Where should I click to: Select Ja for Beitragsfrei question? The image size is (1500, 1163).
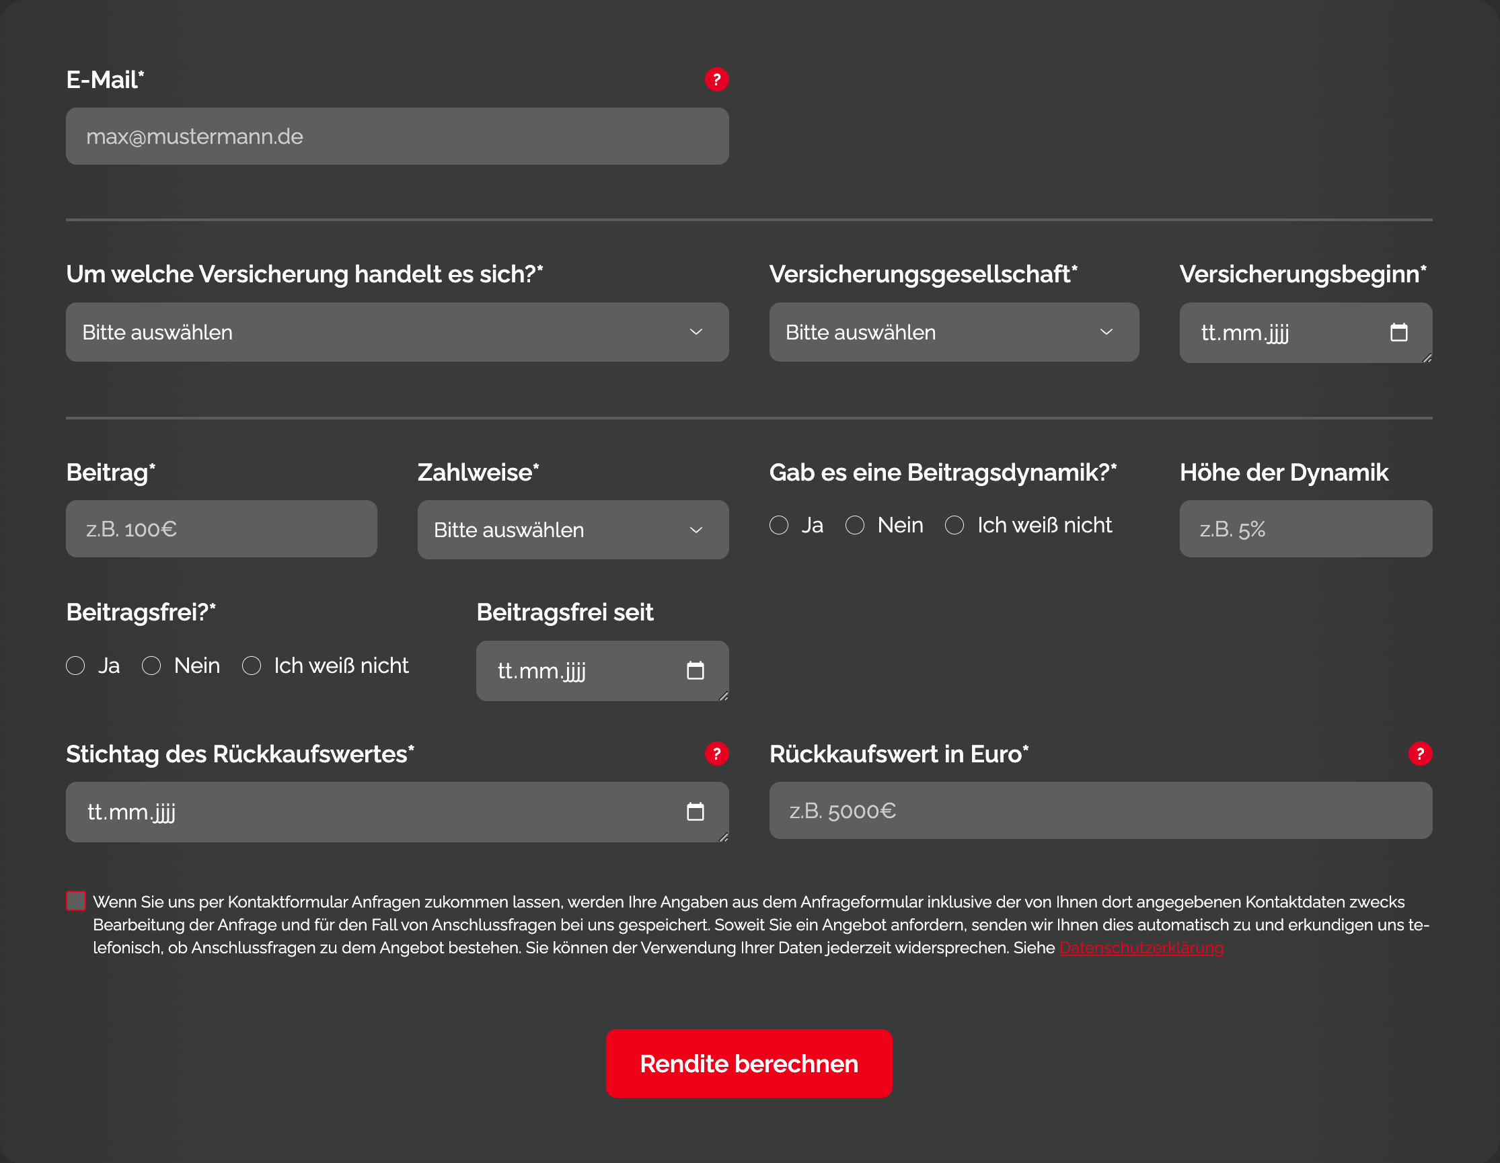[75, 666]
